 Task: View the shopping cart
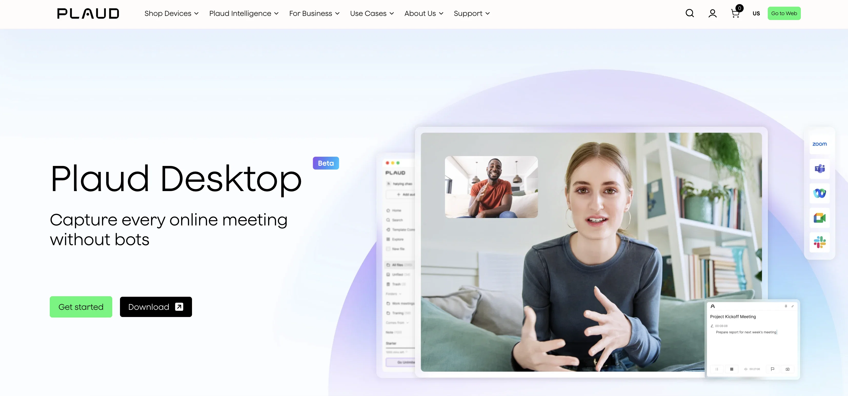click(x=735, y=13)
